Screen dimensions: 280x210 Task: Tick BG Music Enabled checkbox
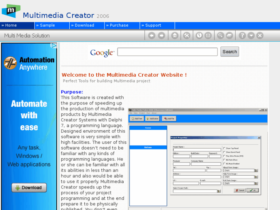(x=224, y=164)
